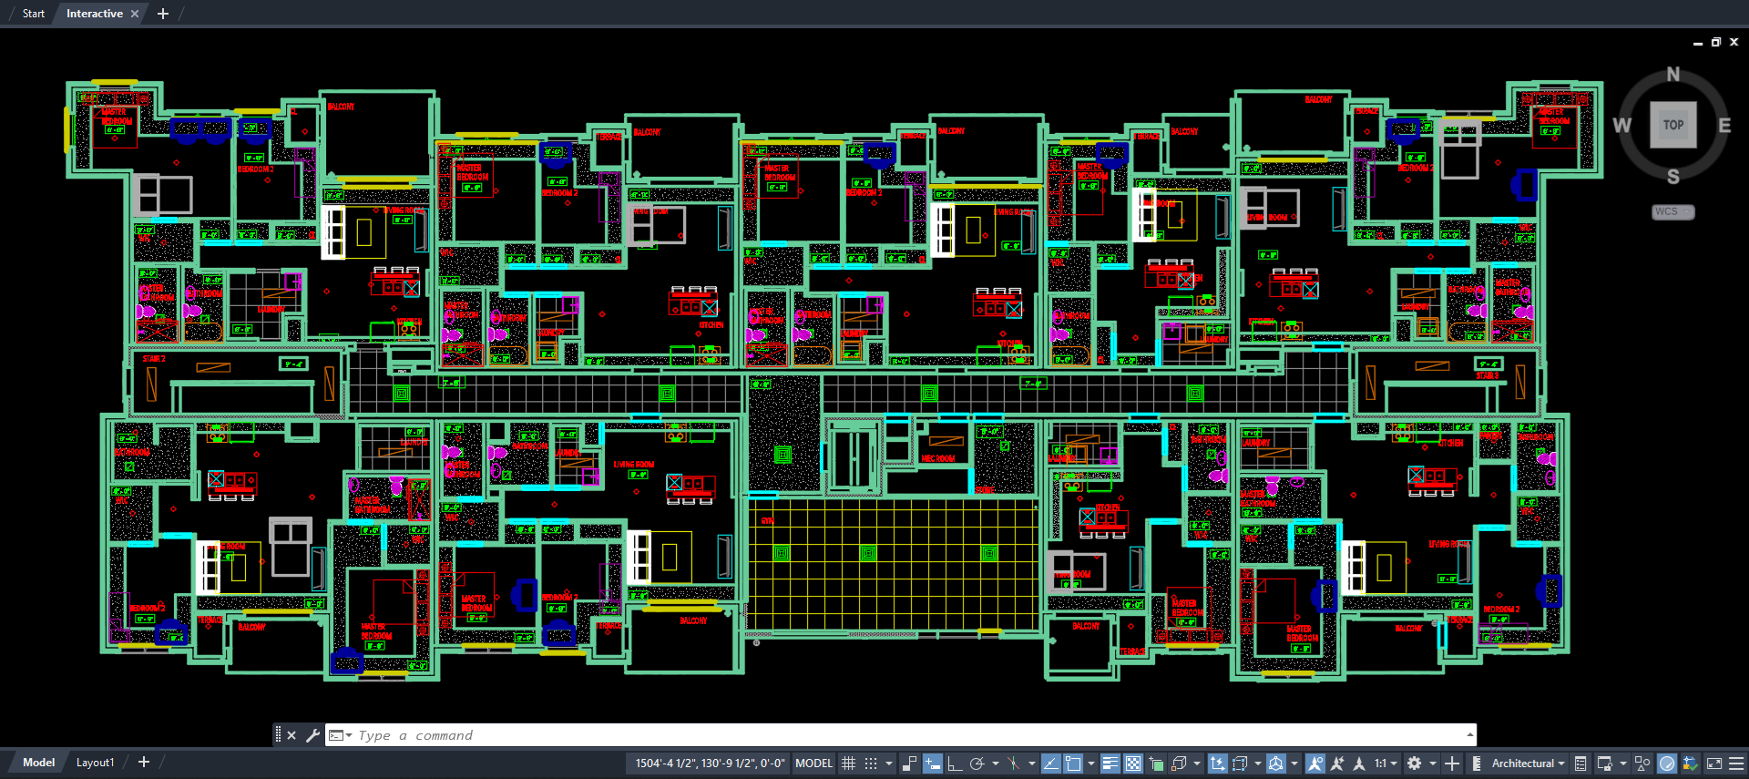Image resolution: width=1749 pixels, height=779 pixels.
Task: Toggle drawing grid display
Action: [x=848, y=764]
